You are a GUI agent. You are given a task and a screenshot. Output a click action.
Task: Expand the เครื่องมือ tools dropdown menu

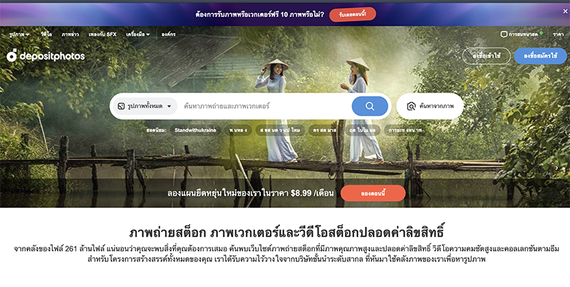pos(138,34)
